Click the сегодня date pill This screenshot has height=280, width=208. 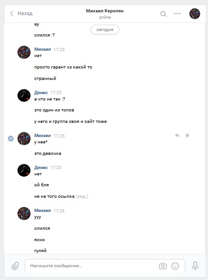[x=105, y=30]
